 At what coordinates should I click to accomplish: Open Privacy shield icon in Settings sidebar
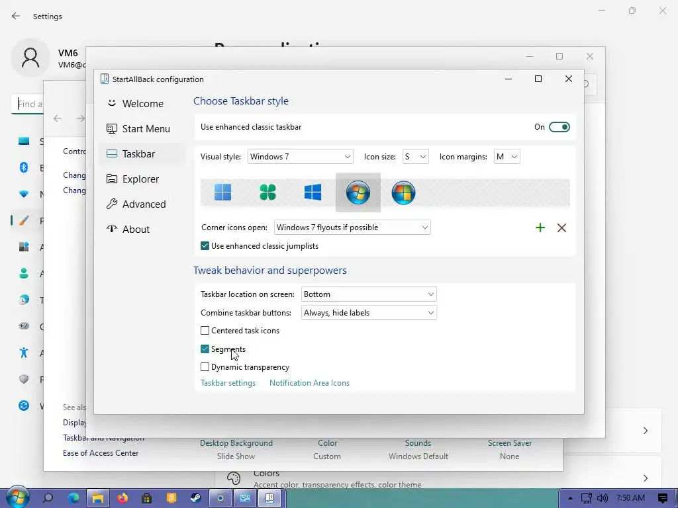pos(24,379)
